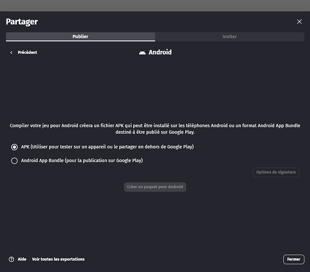Image resolution: width=310 pixels, height=272 pixels.
Task: Click the Android heading title
Action: click(160, 52)
